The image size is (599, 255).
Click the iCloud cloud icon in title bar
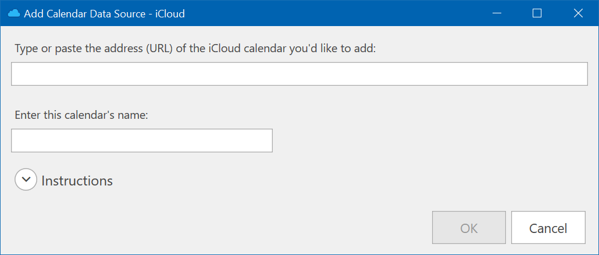coord(14,14)
